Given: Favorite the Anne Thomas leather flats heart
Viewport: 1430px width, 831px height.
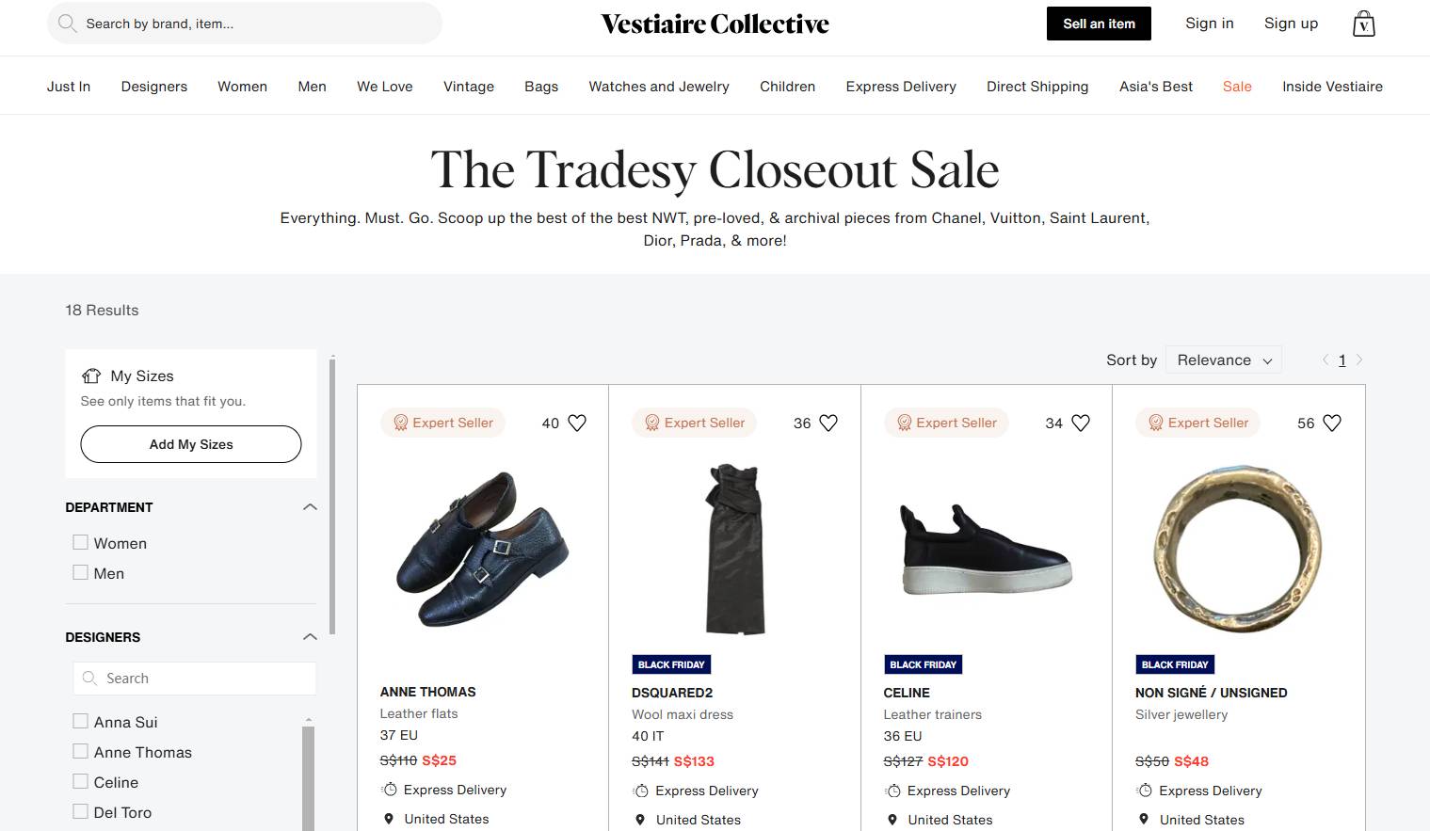Looking at the screenshot, I should coord(577,423).
